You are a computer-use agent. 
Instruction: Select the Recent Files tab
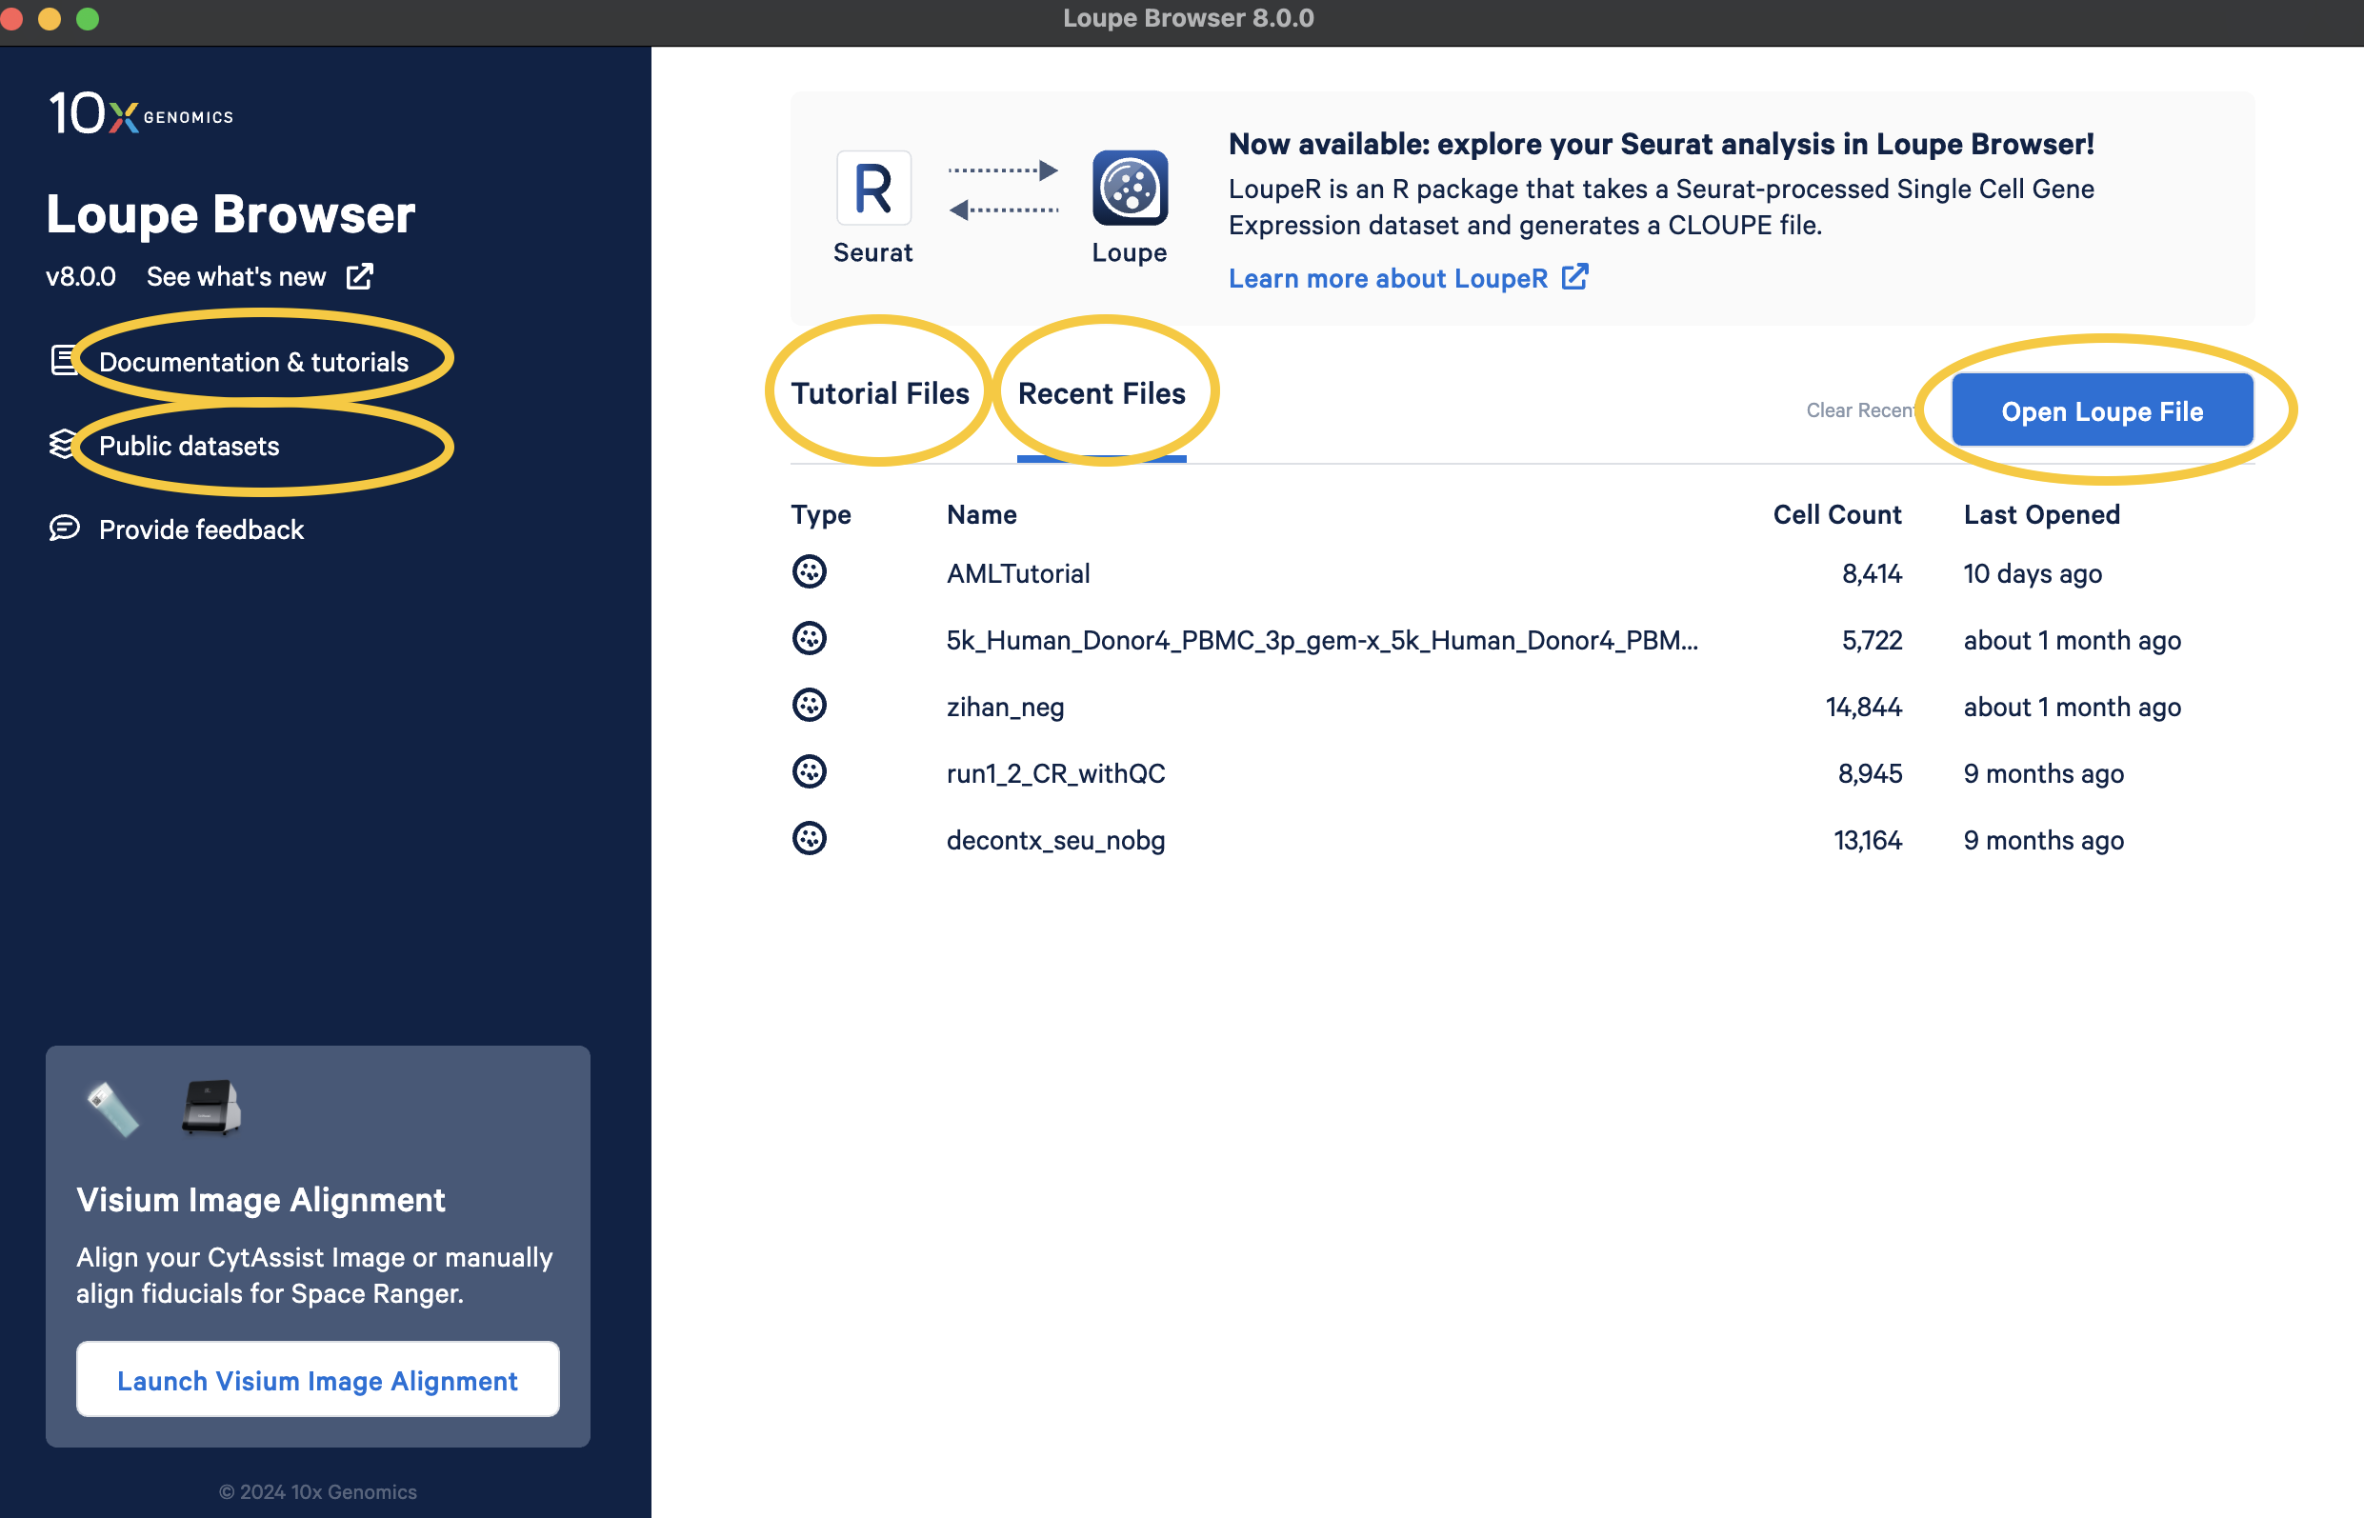pyautogui.click(x=1102, y=393)
